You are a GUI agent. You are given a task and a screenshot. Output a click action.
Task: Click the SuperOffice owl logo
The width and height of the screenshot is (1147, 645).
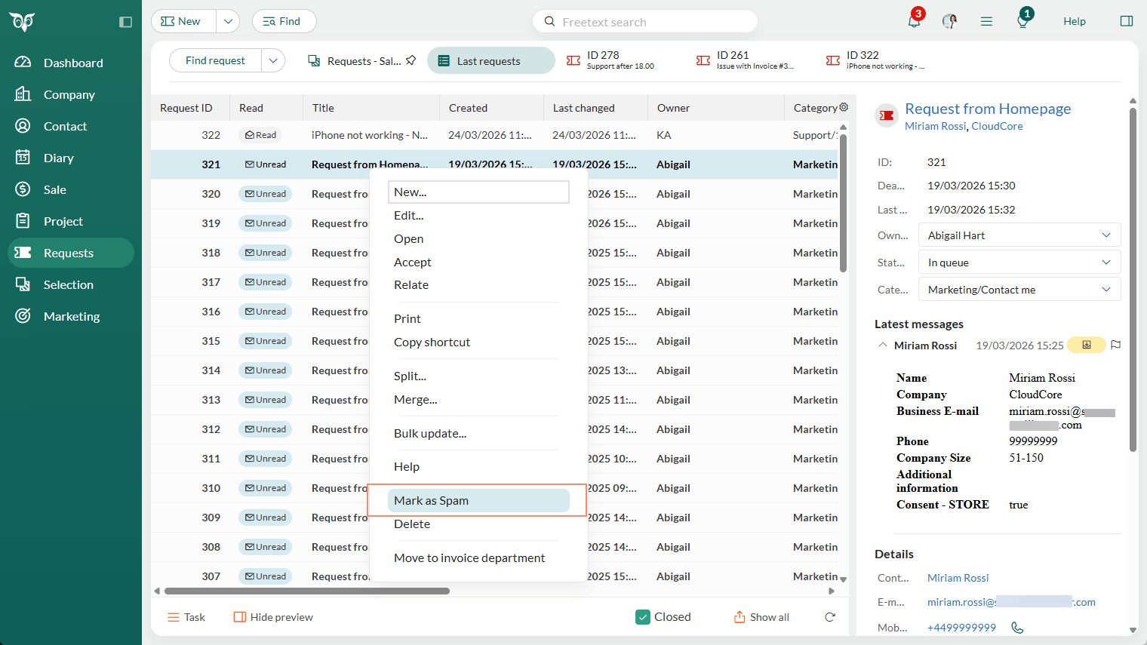(22, 22)
